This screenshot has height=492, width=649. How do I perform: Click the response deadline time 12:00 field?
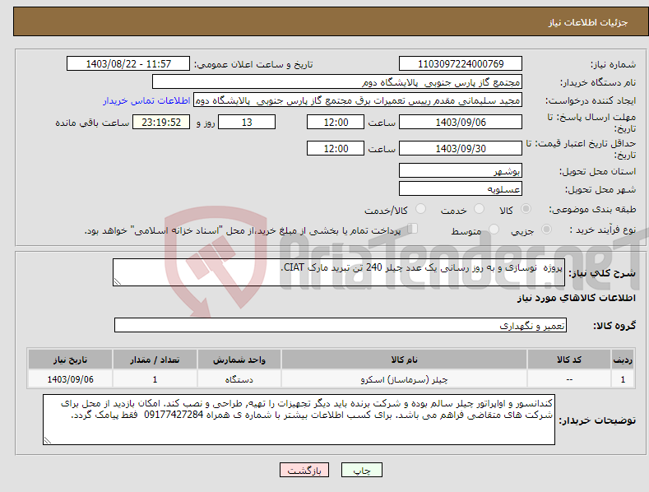click(x=336, y=122)
